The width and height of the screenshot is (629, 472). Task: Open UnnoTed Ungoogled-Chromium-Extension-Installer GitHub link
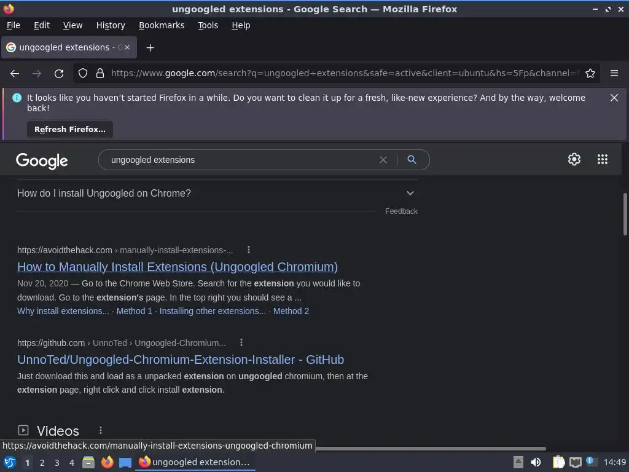pos(181,360)
